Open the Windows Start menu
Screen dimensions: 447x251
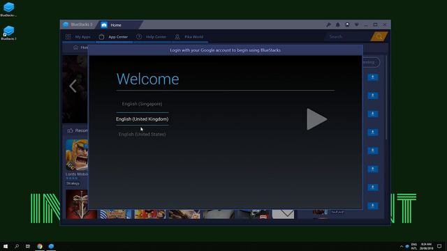tap(6, 246)
